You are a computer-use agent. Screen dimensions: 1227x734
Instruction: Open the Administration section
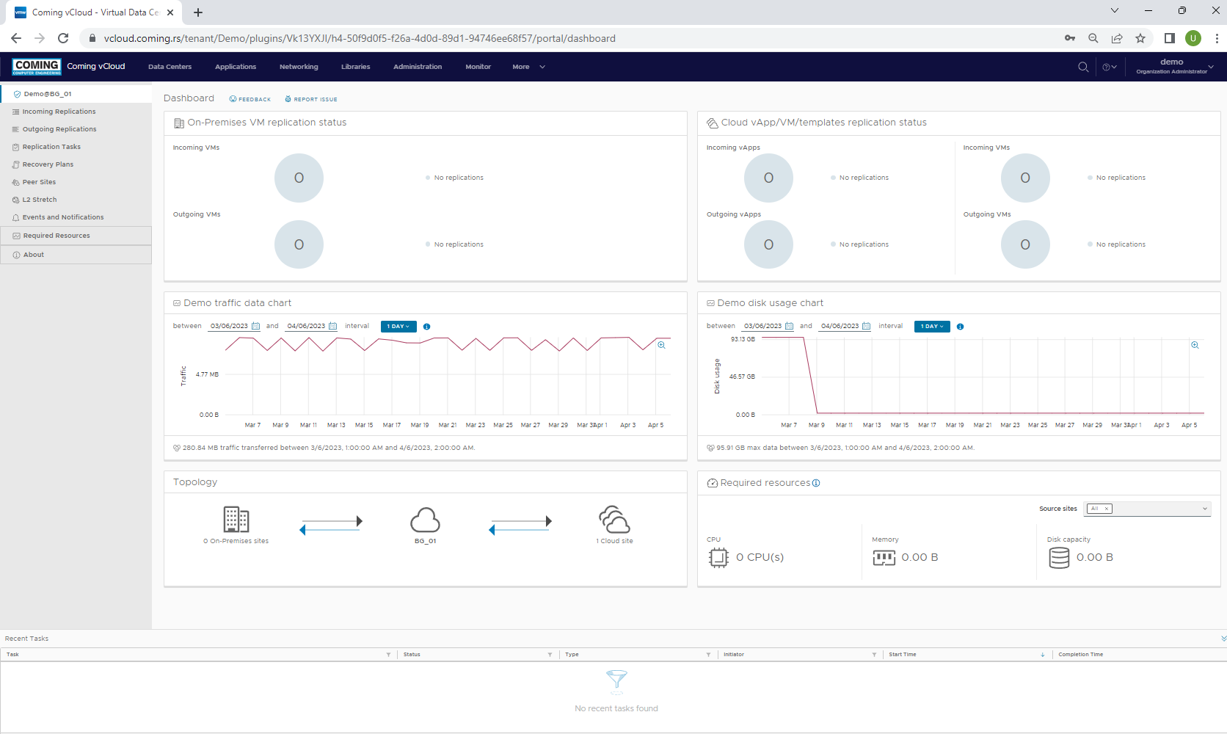pos(417,67)
